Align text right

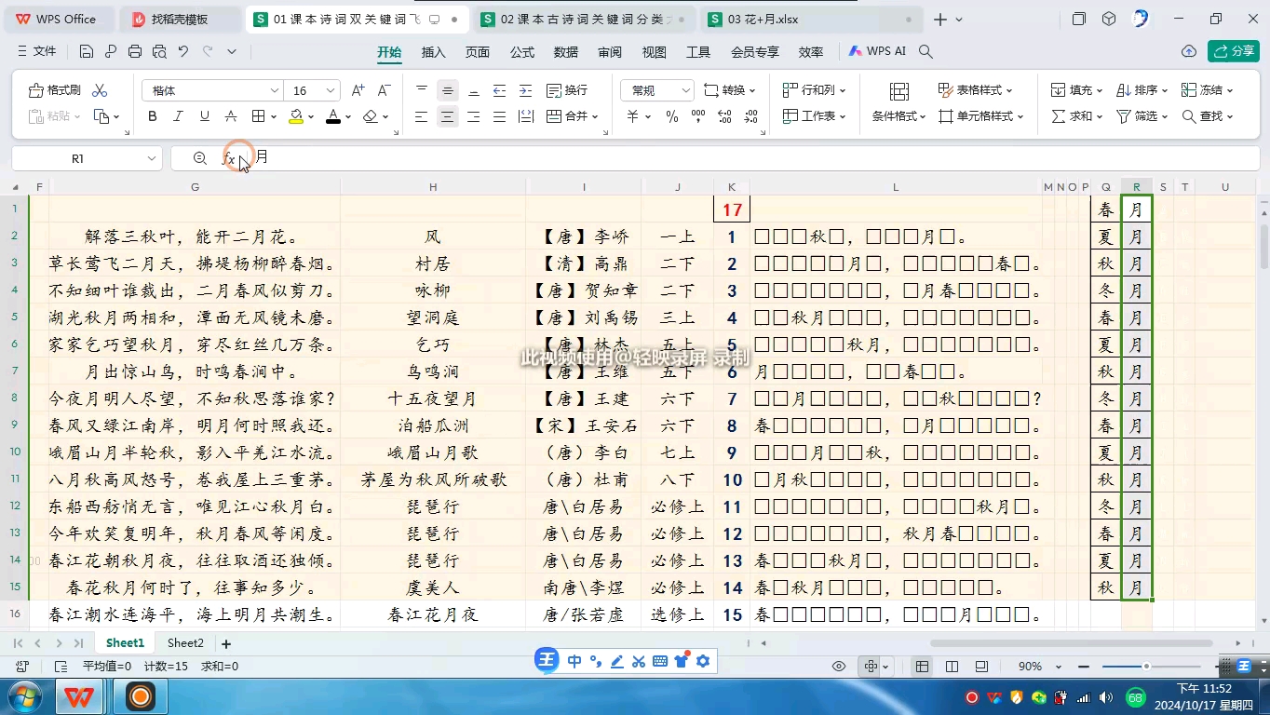click(x=474, y=116)
